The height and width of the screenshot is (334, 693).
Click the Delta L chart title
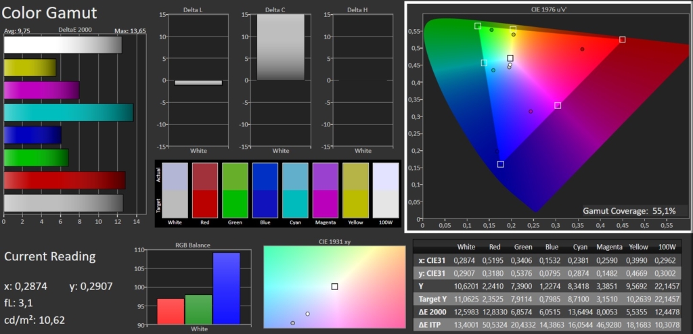pos(198,10)
